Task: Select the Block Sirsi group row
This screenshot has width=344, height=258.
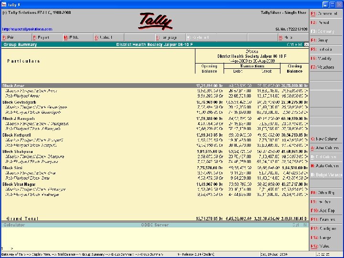Action: pyautogui.click(x=155, y=168)
